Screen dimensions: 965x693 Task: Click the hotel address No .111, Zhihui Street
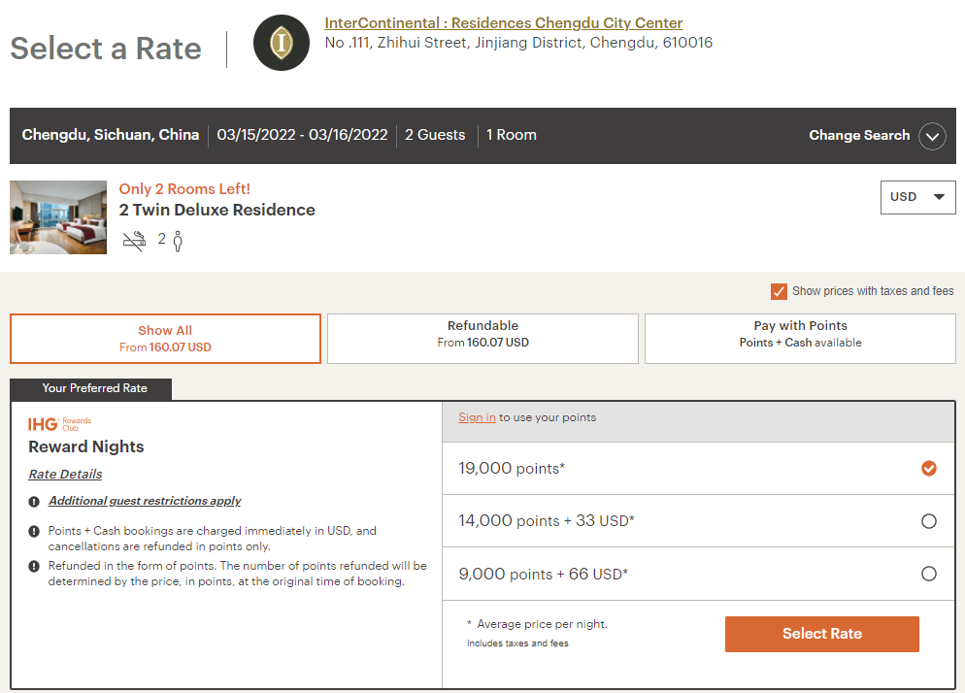518,43
